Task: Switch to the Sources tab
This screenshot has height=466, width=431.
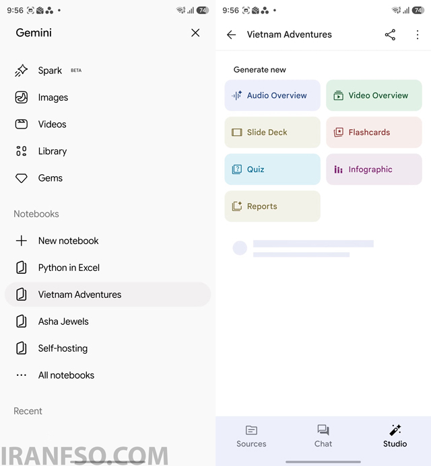Action: coord(251,436)
